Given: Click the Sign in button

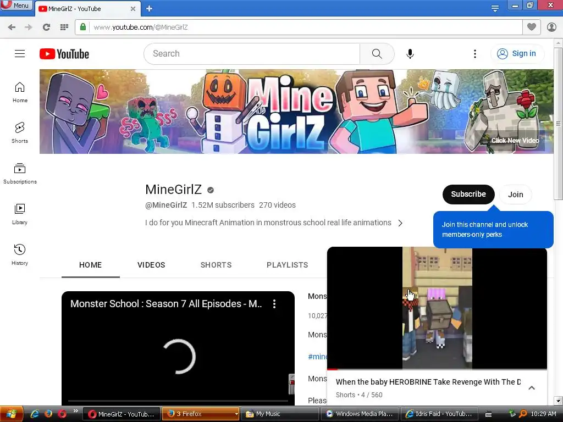Looking at the screenshot, I should click(x=517, y=53).
